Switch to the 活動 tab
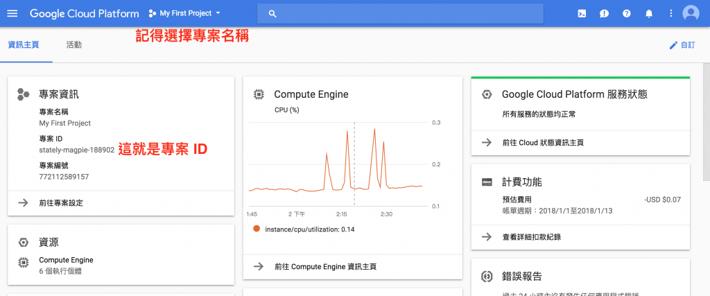This screenshot has width=710, height=296. (x=73, y=45)
